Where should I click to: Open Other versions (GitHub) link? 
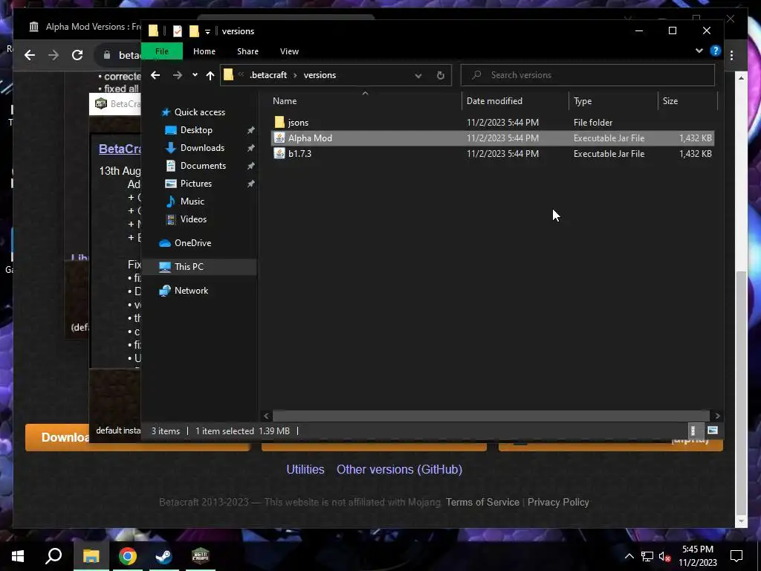399,470
